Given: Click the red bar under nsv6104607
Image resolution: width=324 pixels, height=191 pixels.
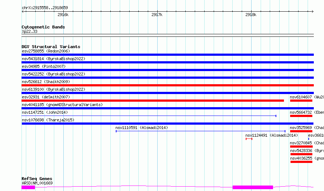Looking at the screenshot, I should 301,101.
